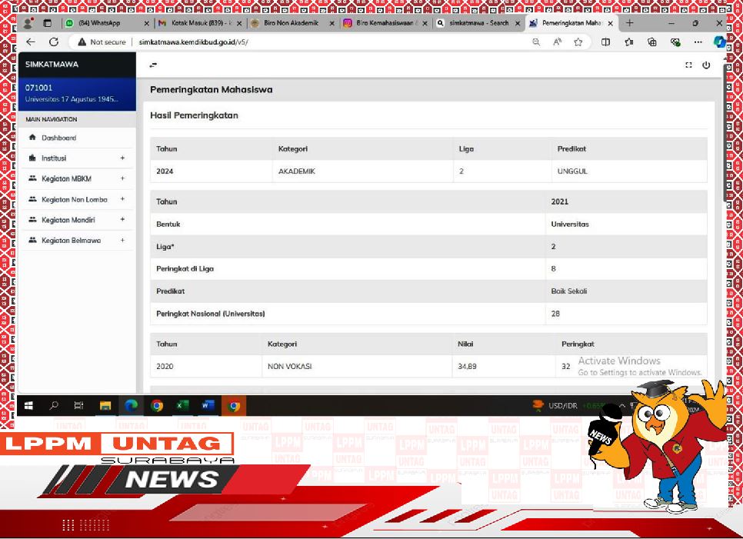This screenshot has width=743, height=539.
Task: Open the Favorites list icon
Action: (629, 42)
